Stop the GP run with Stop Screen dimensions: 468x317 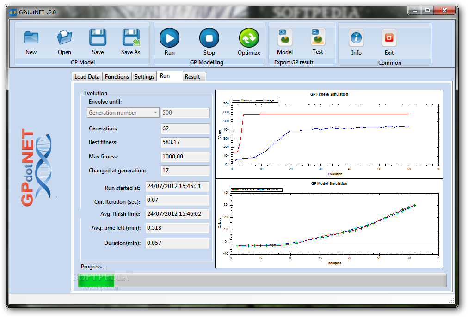209,38
